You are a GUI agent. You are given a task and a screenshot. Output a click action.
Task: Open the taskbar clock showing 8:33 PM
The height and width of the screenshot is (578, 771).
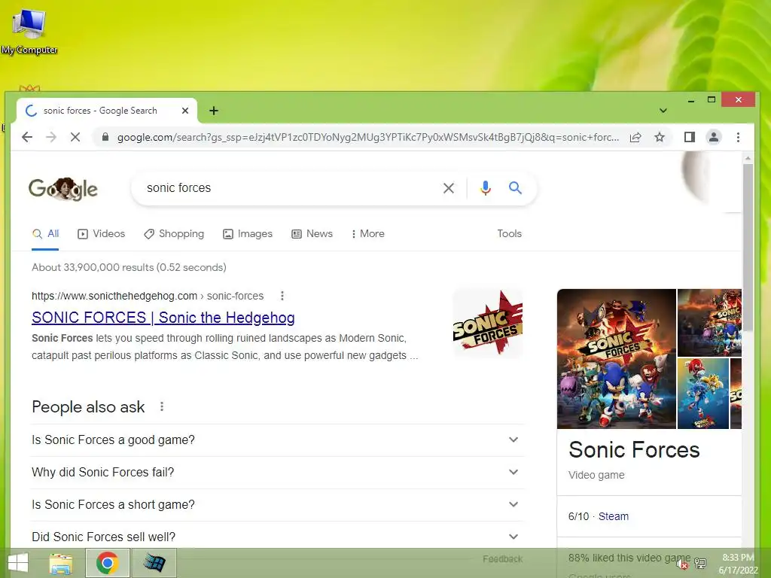(x=738, y=564)
